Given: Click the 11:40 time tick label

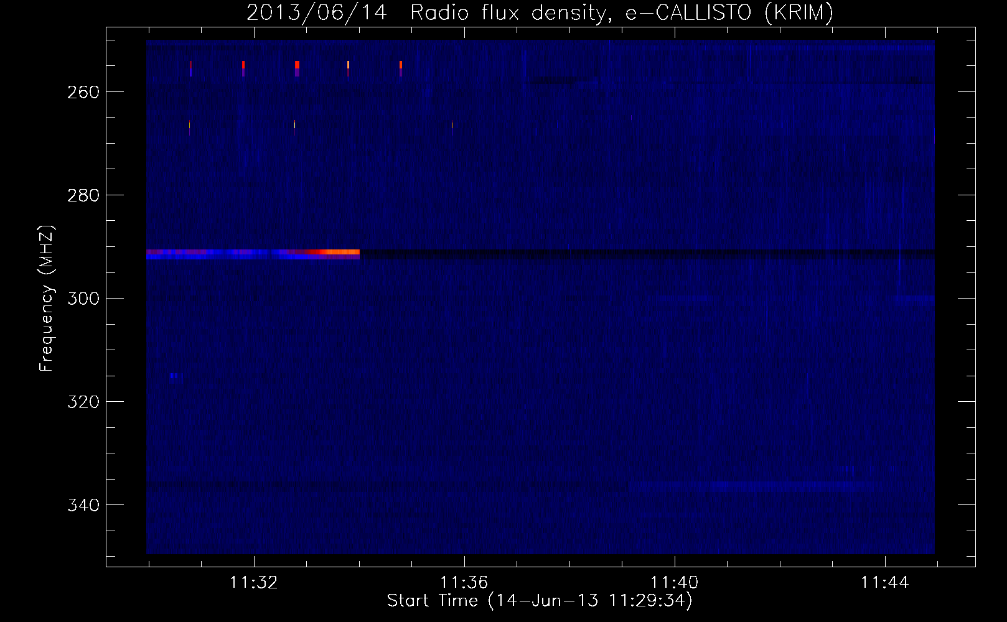Looking at the screenshot, I should [675, 583].
